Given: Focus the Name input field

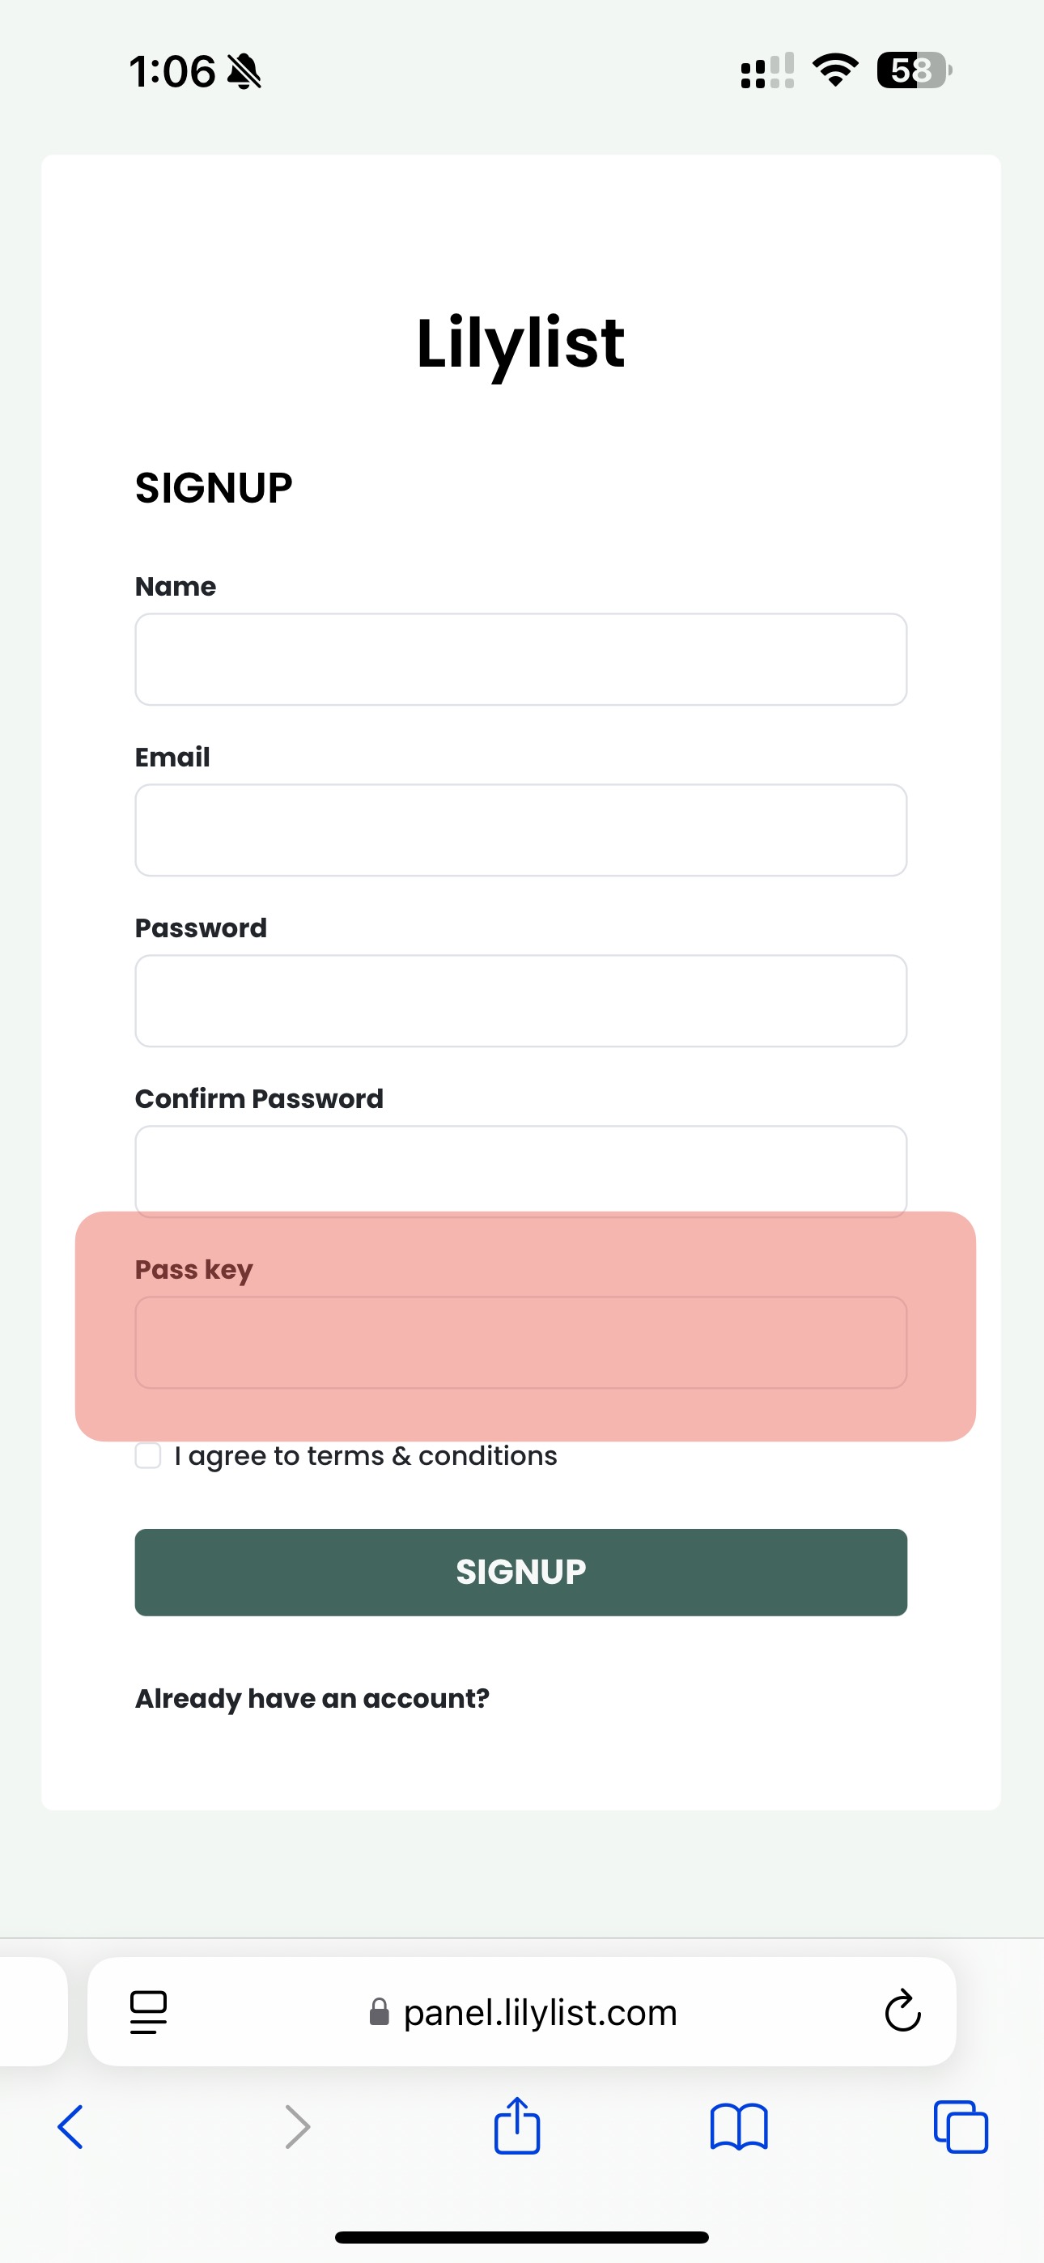Looking at the screenshot, I should coord(521,659).
